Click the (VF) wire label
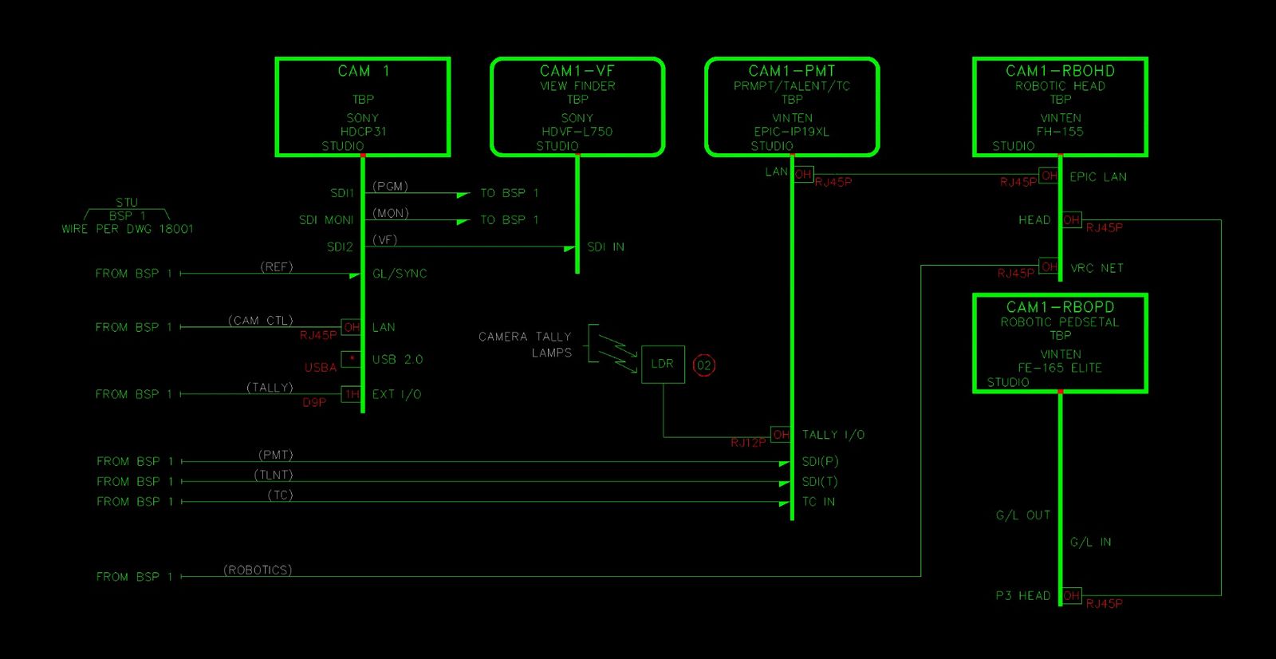The height and width of the screenshot is (659, 1276). pyautogui.click(x=384, y=239)
